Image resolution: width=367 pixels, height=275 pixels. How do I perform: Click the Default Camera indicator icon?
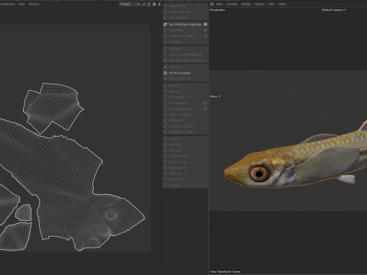345,10
